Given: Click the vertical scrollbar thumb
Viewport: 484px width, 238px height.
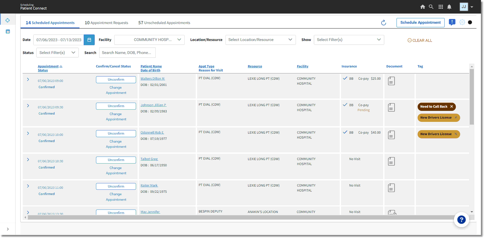Looking at the screenshot, I should coord(472,97).
